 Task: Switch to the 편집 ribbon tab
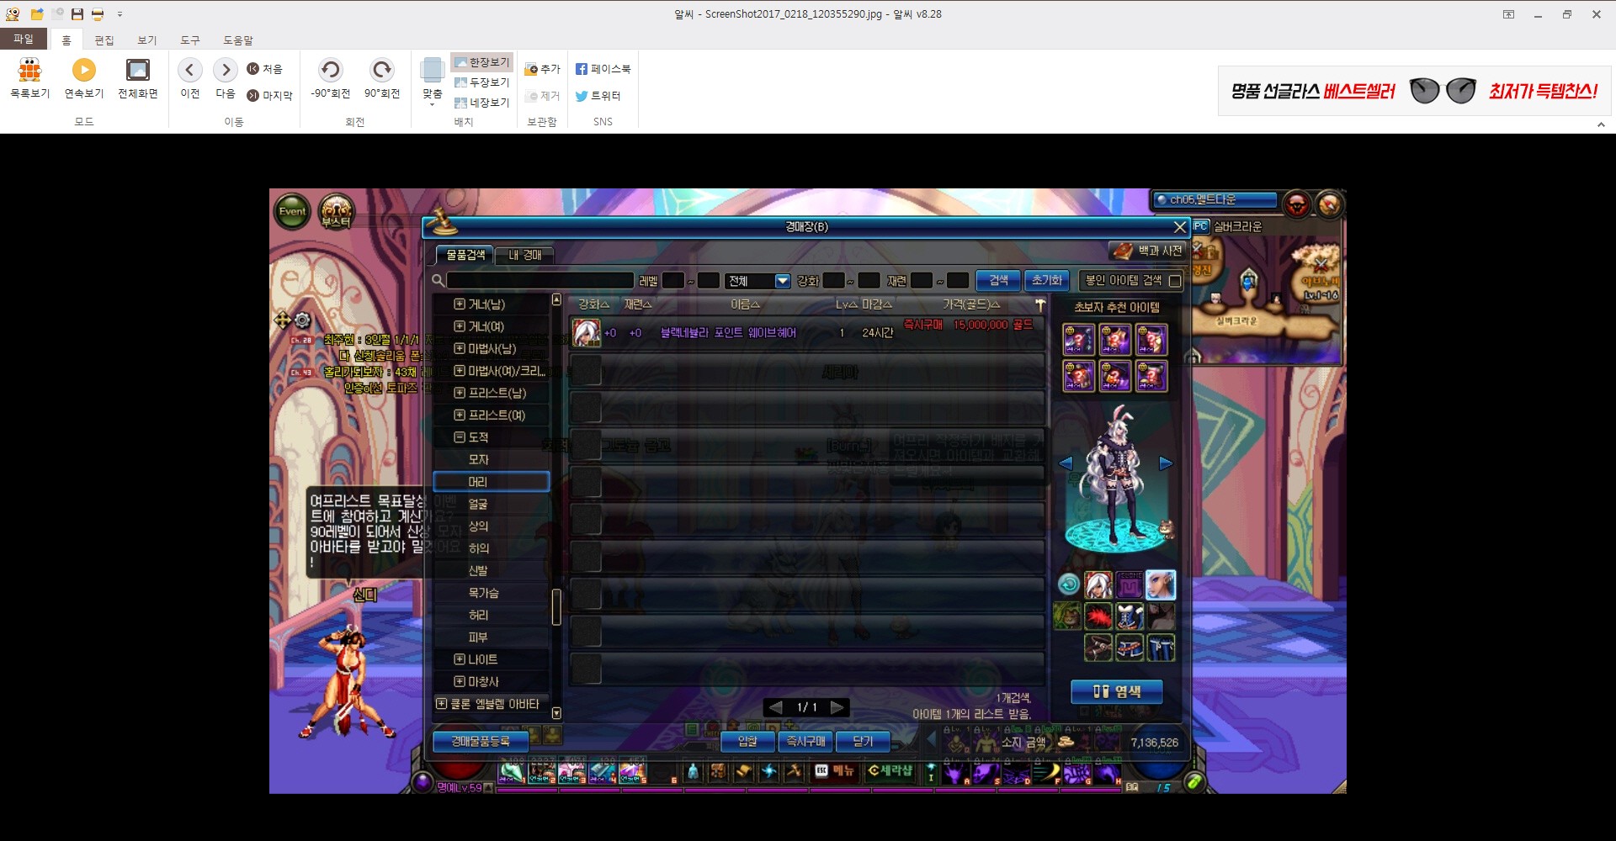pos(104,40)
